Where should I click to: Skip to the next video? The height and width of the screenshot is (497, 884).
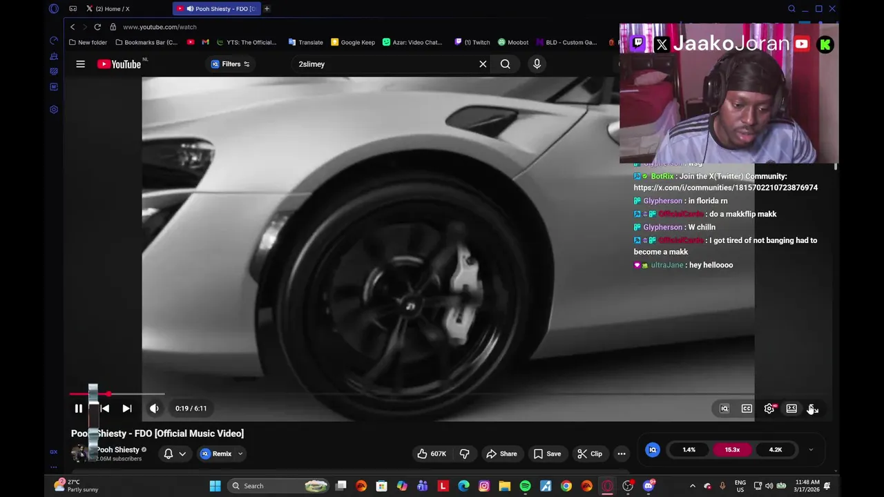(x=127, y=409)
